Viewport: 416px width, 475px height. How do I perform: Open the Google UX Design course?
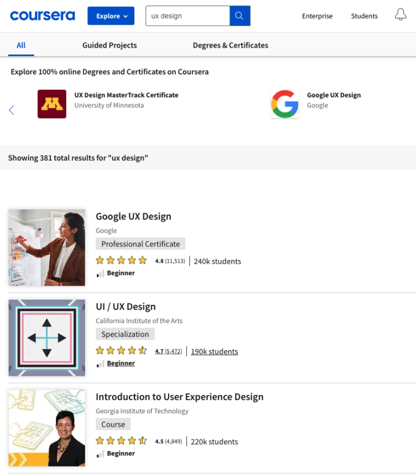[133, 216]
